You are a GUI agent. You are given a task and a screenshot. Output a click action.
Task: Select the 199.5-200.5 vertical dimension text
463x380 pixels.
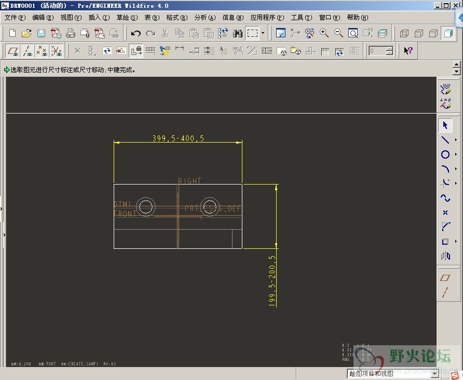coord(272,280)
